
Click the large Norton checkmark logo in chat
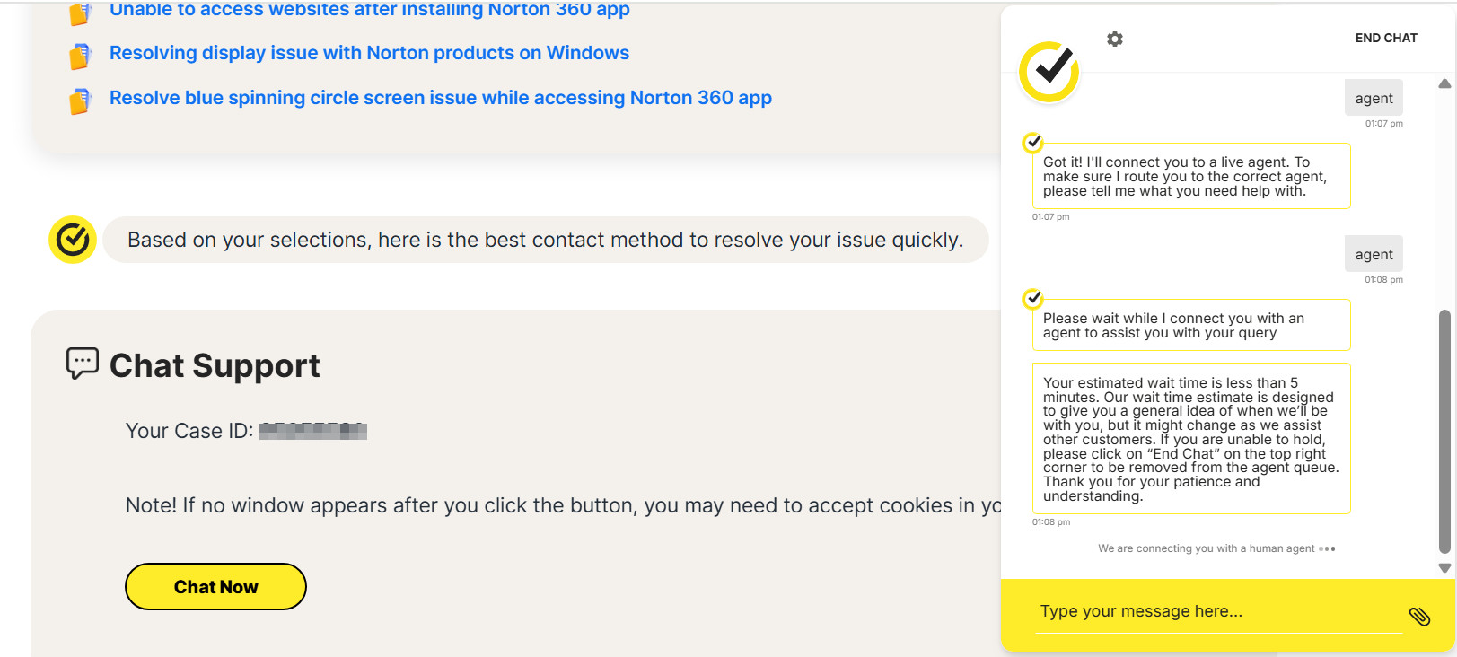[1049, 71]
